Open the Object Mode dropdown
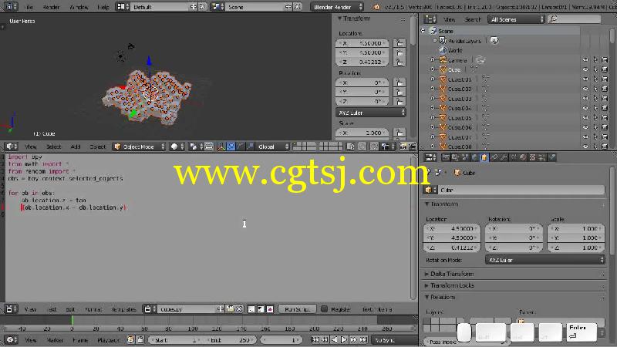The width and height of the screenshot is (617, 347). 140,147
